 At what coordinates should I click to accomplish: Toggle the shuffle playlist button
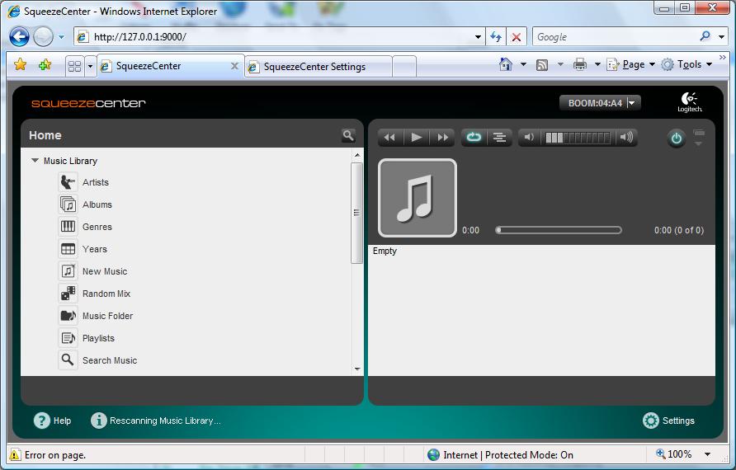tap(499, 138)
